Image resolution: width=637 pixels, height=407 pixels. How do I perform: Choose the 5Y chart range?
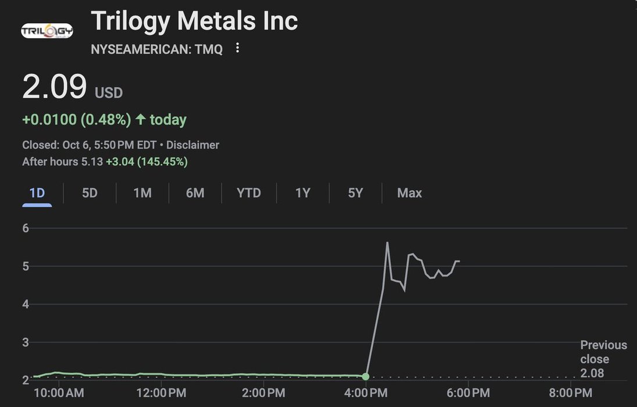click(355, 193)
